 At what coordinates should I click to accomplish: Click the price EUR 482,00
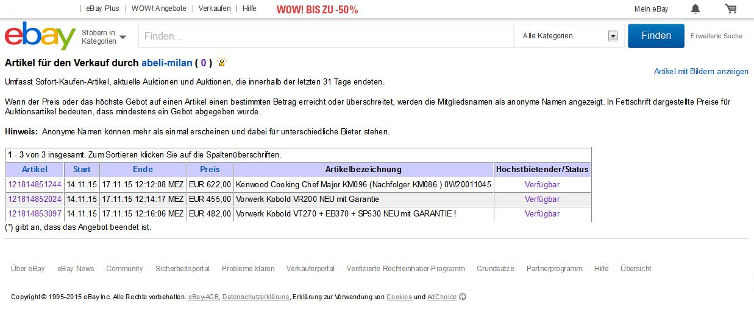pyautogui.click(x=210, y=213)
